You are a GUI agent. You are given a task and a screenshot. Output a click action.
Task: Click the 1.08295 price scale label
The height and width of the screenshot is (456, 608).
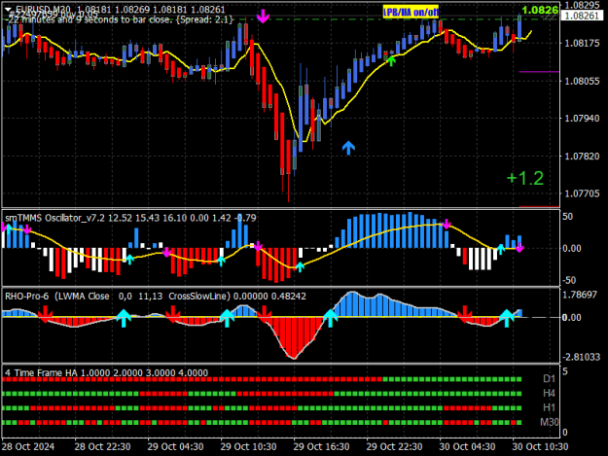tap(583, 5)
